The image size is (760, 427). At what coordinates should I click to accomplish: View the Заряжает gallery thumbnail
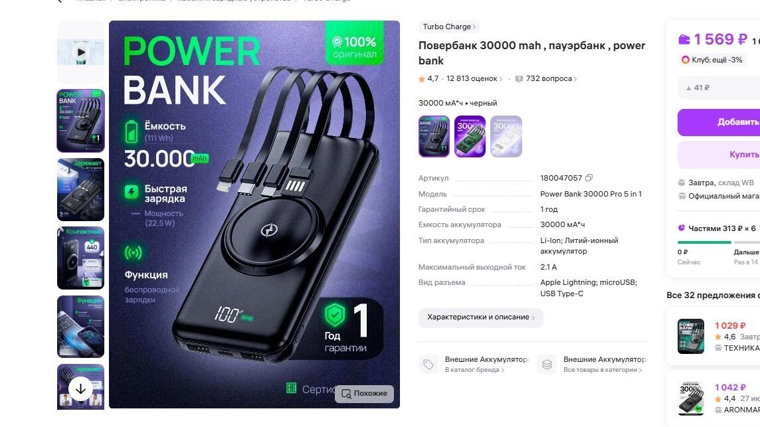80,189
